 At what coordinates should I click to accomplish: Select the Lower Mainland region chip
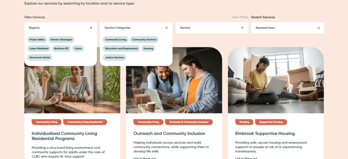pyautogui.click(x=39, y=49)
